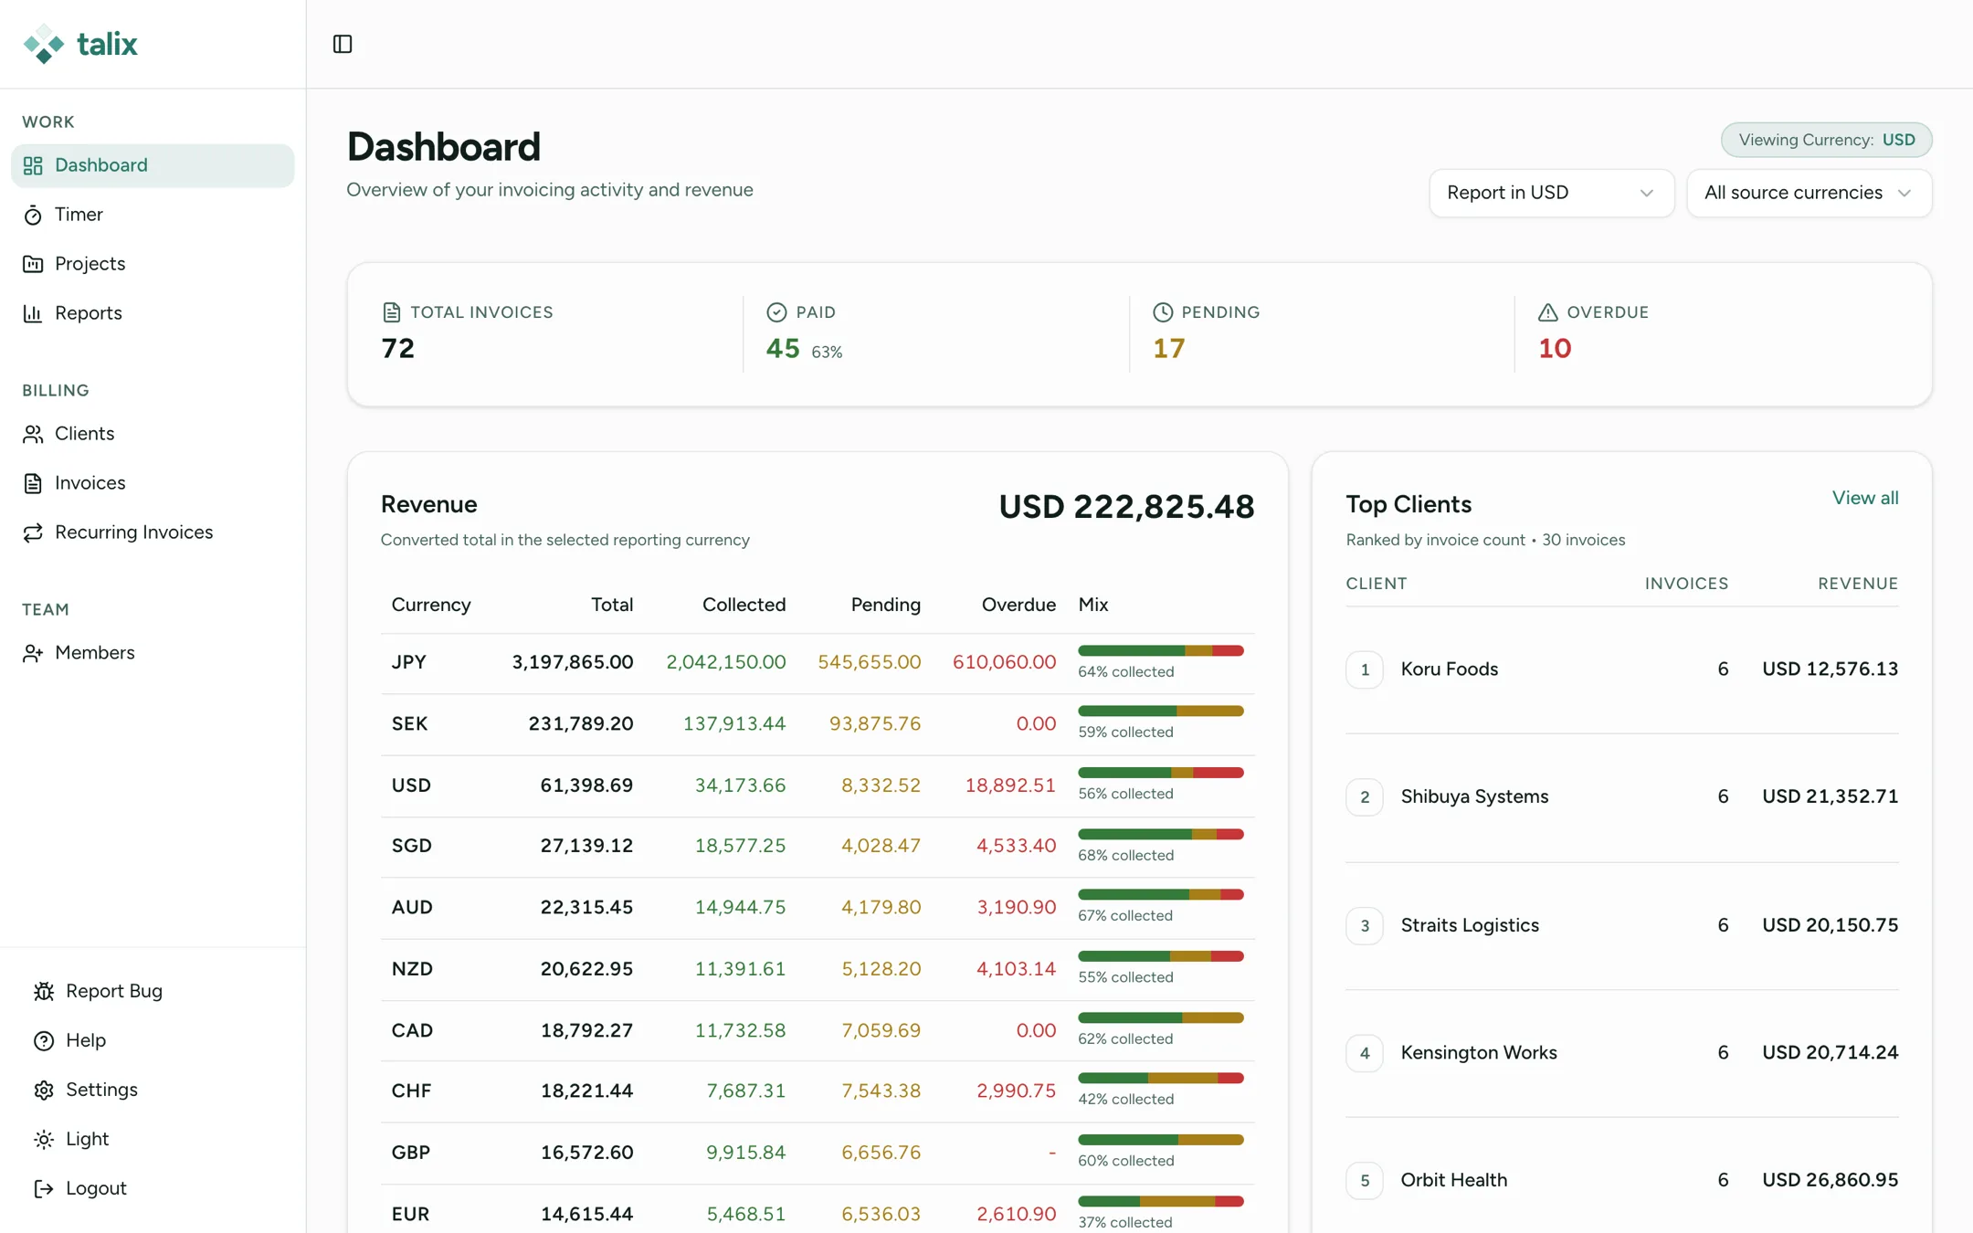Click the Paid checkmark circle icon
The width and height of the screenshot is (1973, 1233).
click(776, 312)
